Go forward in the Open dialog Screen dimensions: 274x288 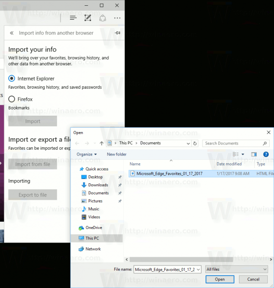pos(87,143)
